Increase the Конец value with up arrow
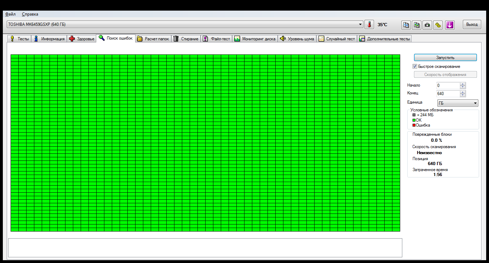489x263 pixels. tap(463, 92)
